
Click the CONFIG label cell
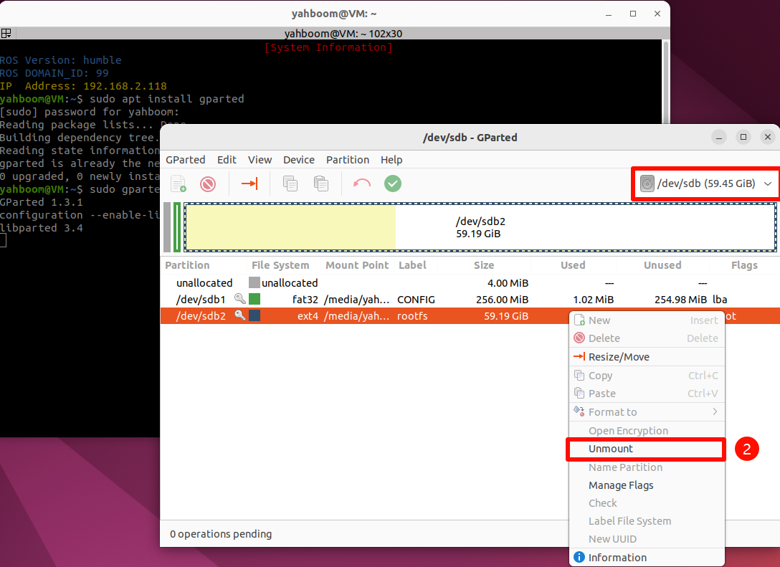point(416,300)
